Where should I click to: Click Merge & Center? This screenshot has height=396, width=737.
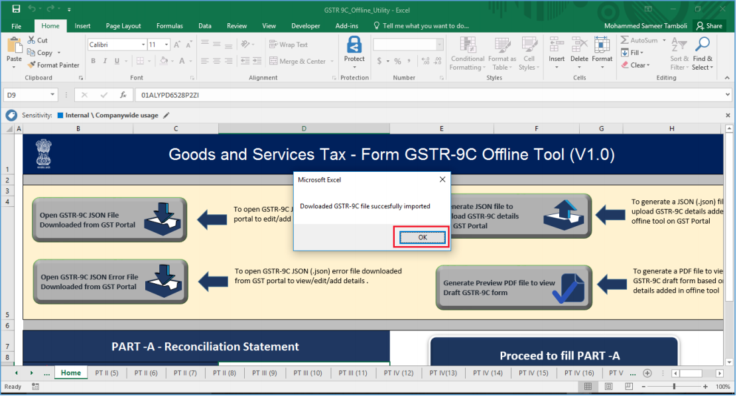click(x=297, y=61)
